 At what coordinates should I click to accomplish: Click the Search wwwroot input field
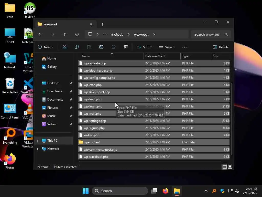(207, 34)
